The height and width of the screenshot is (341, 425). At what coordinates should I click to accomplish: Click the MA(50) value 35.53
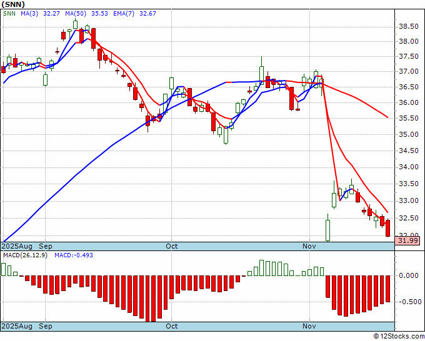[x=99, y=14]
